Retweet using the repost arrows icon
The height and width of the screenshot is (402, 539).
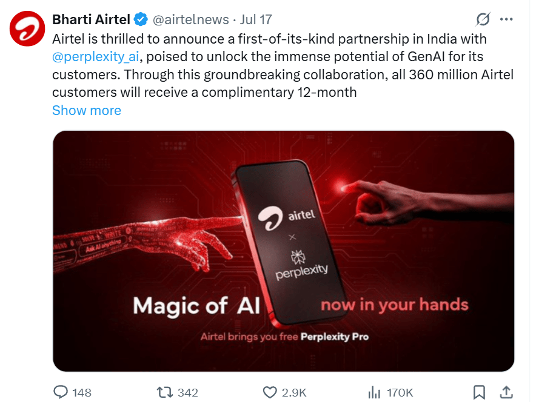(x=165, y=392)
